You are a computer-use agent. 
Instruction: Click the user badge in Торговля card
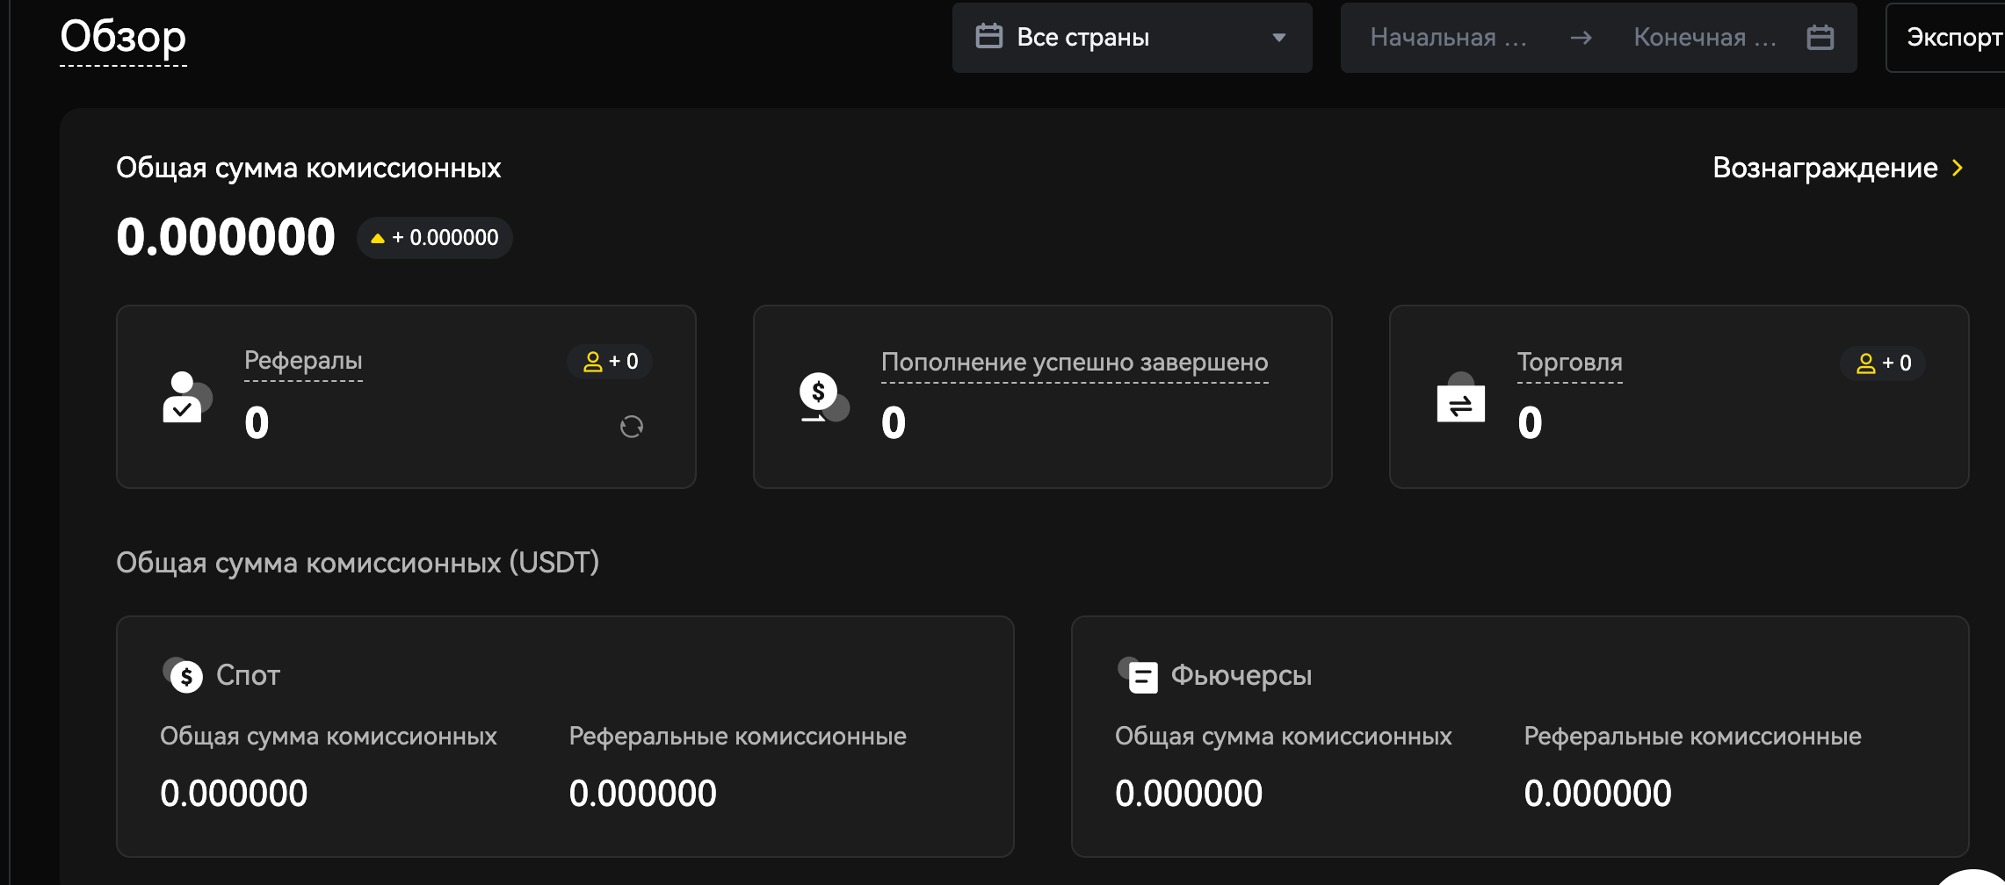tap(1883, 363)
